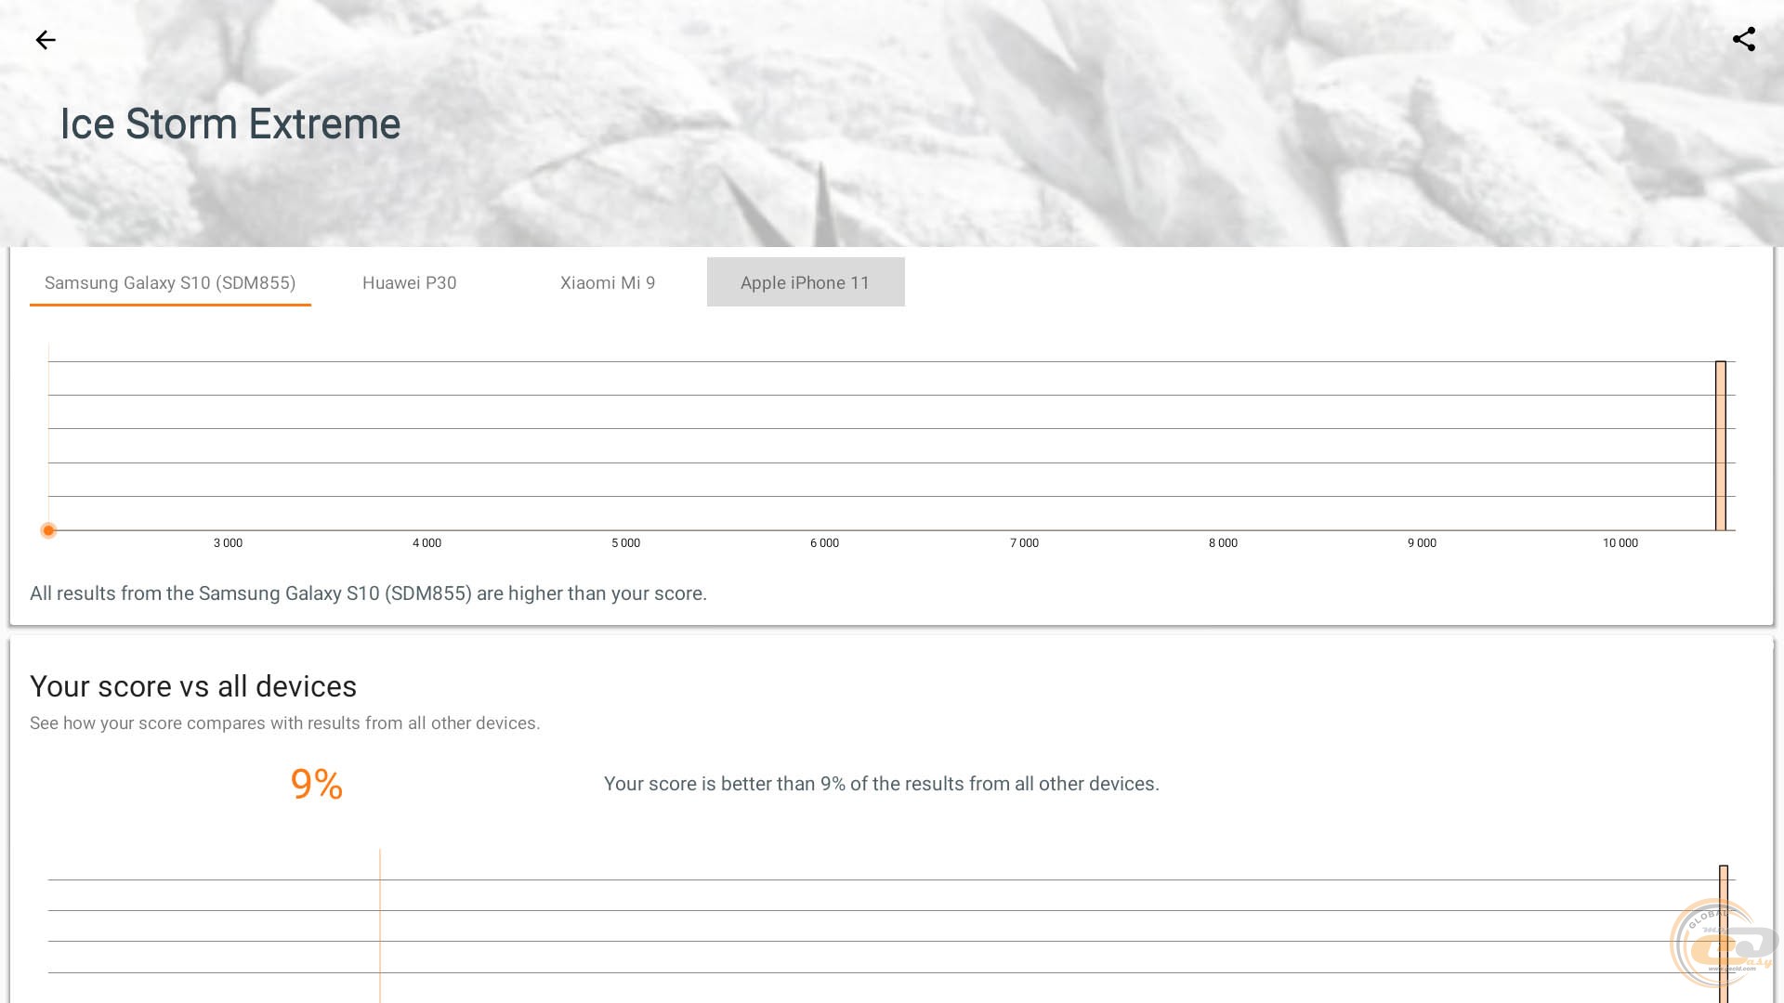
Task: Click the 7 000 axis label
Action: point(1024,543)
